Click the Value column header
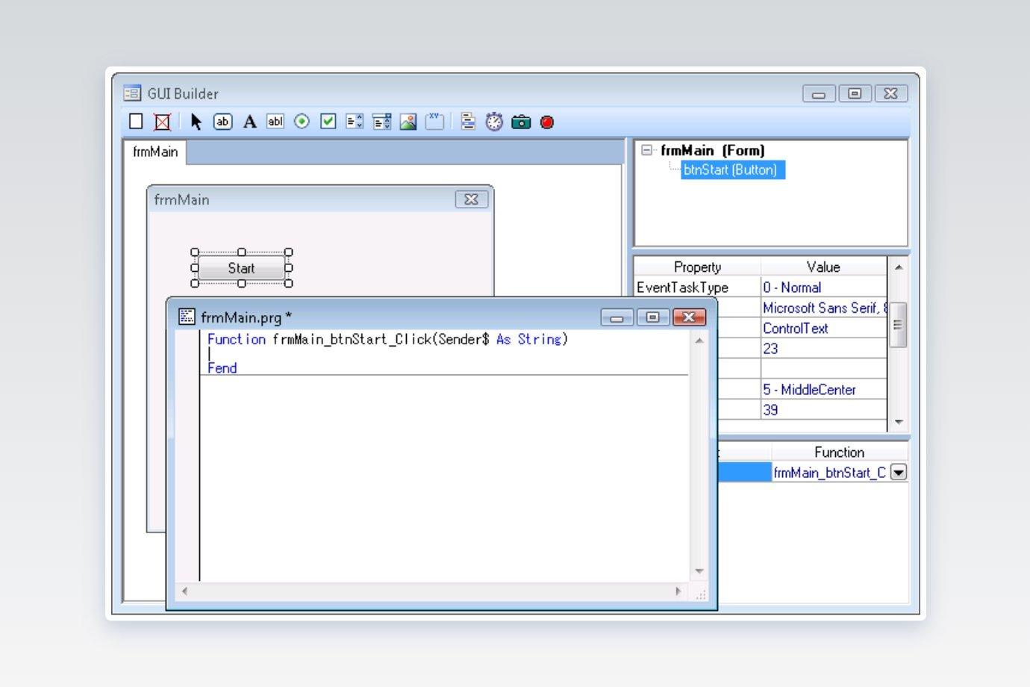 coord(823,267)
